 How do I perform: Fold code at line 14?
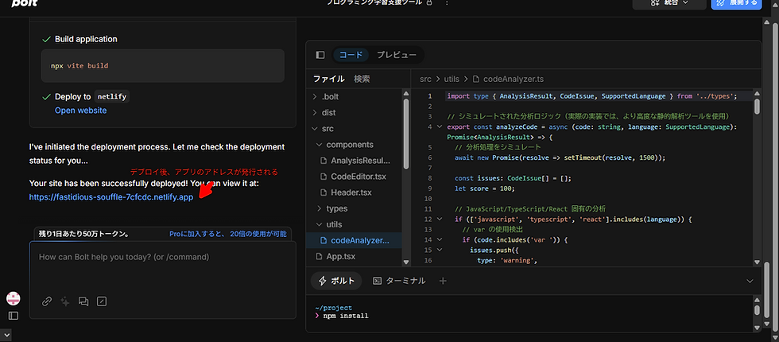pyautogui.click(x=439, y=239)
